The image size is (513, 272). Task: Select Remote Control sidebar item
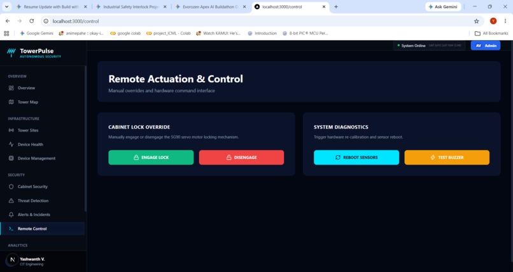pos(43,229)
